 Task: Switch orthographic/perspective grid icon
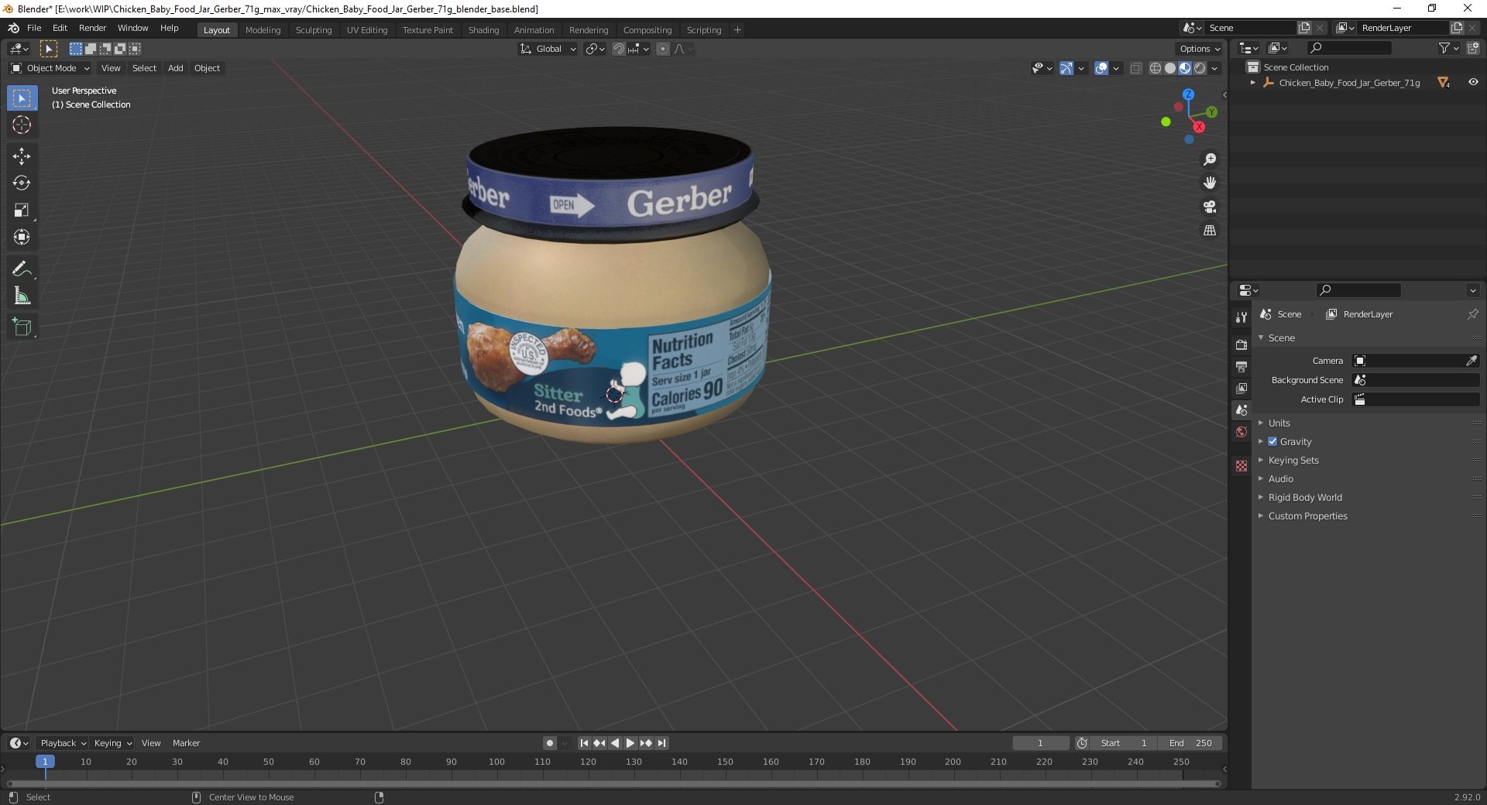point(1210,231)
